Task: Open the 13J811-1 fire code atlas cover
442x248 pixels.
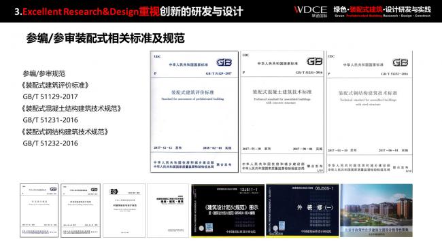Action: [x=228, y=211]
